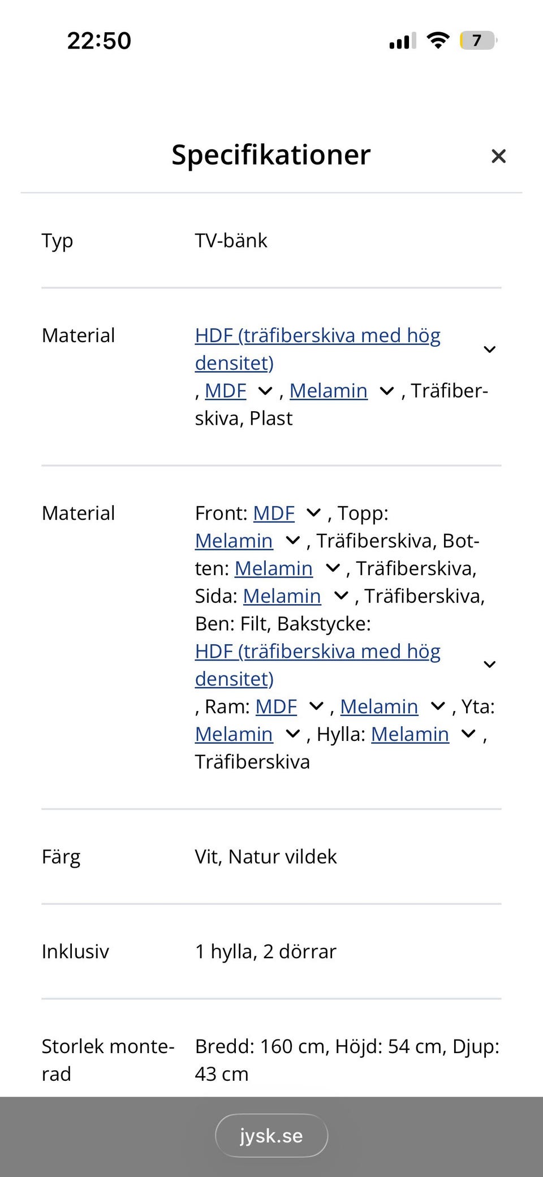
Task: Expand chevron beside first HDF material link
Action: pyautogui.click(x=490, y=350)
